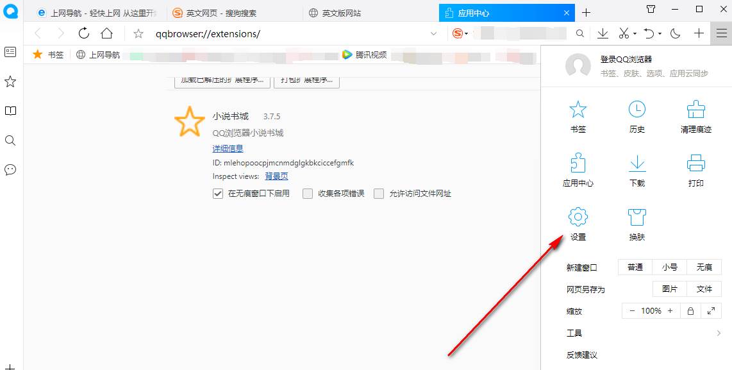Click the plus icon in the toolbar
Screen dimensions: 732x370
(699, 33)
